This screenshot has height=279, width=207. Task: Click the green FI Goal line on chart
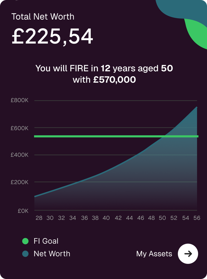click(x=103, y=136)
